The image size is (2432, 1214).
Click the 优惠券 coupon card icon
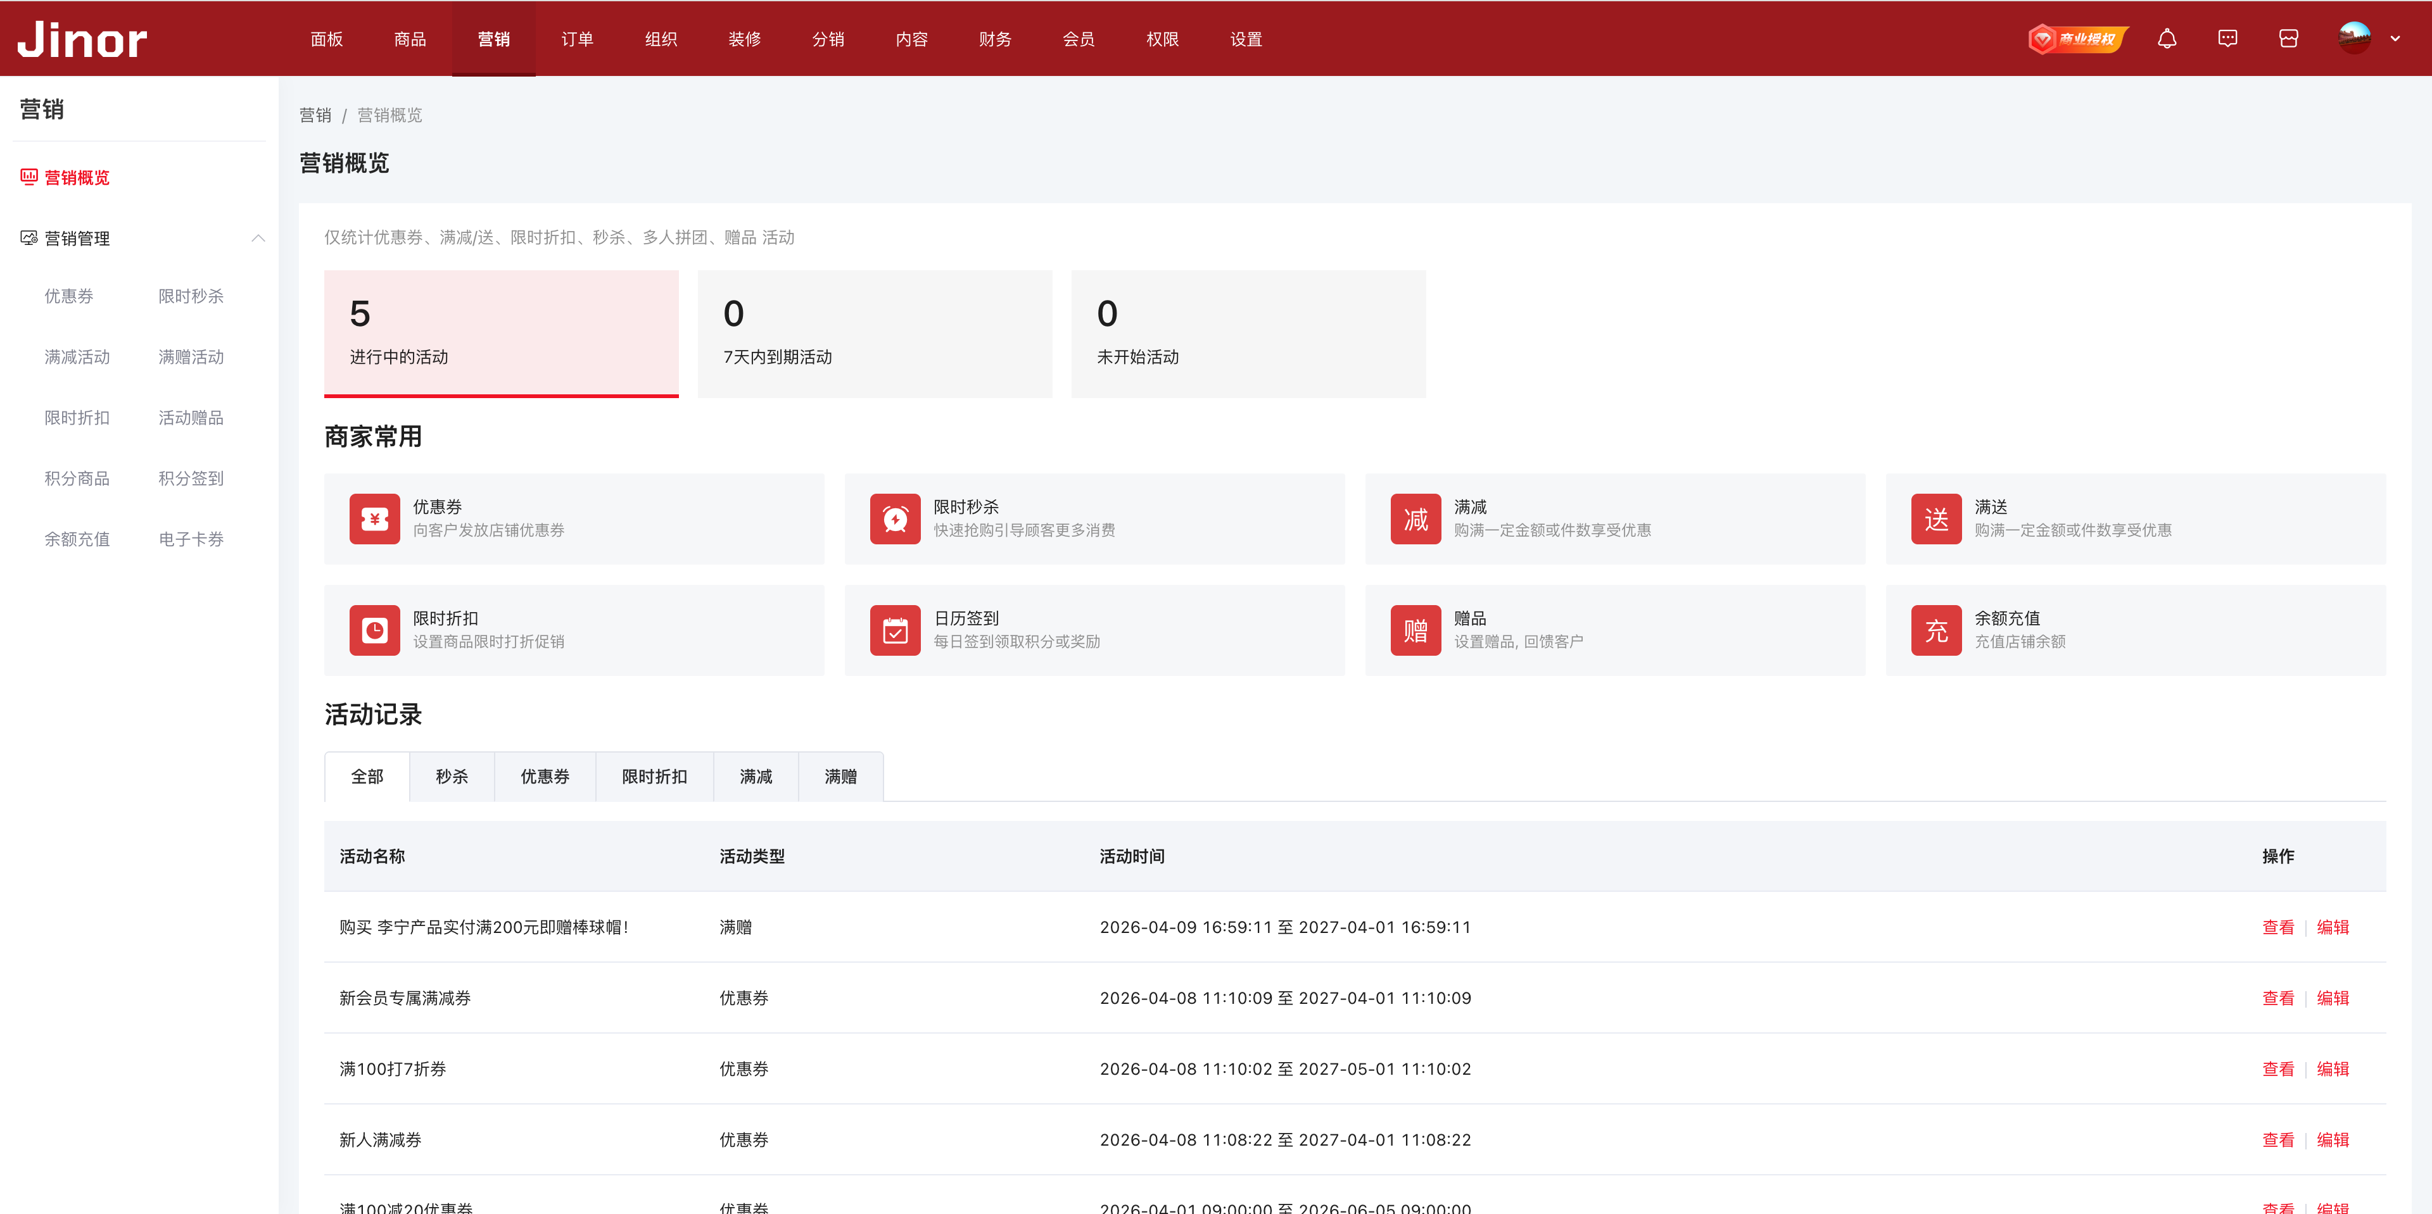point(375,519)
